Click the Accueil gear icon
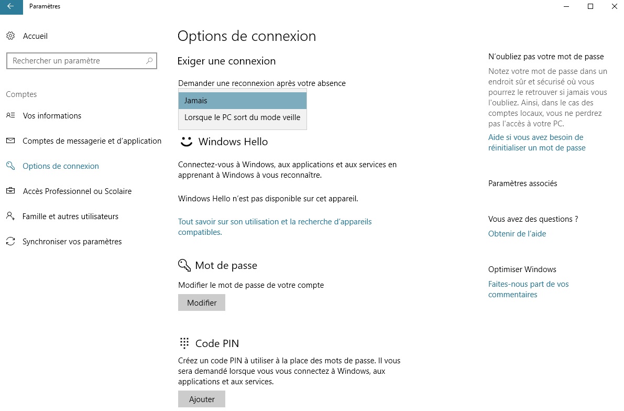Image resolution: width=624 pixels, height=411 pixels. point(10,36)
